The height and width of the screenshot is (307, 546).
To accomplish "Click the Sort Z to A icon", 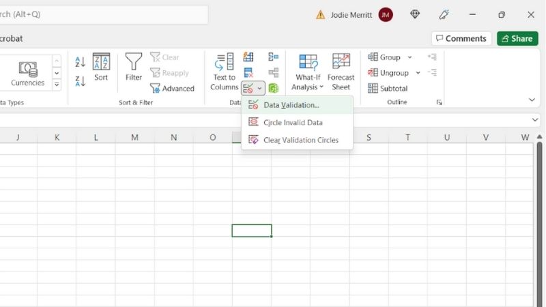I will 80,81.
